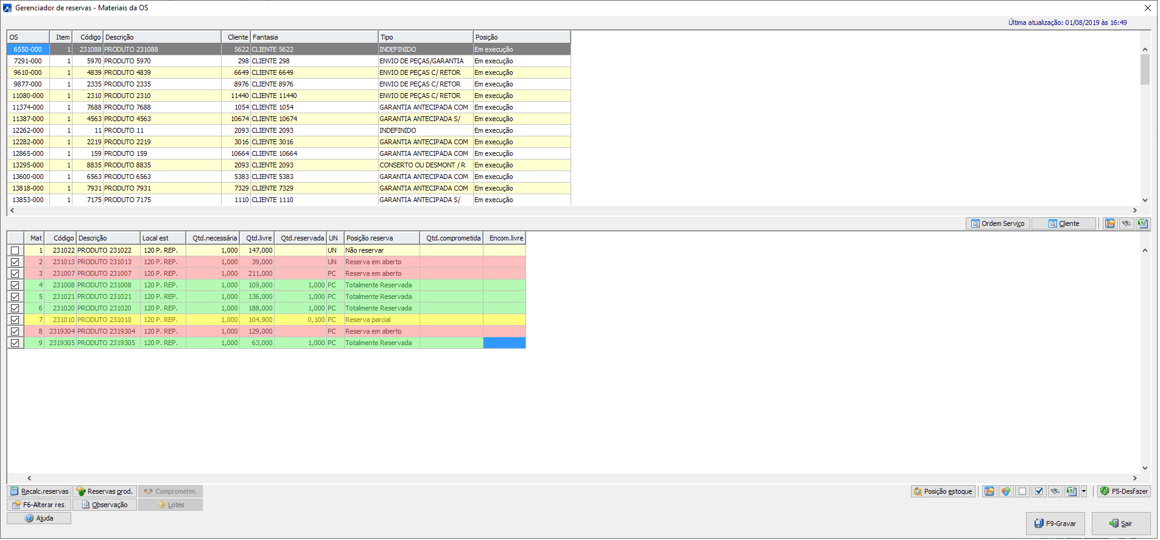The image size is (1160, 540).
Task: Click the Excel export icon beside the Cliente button
Action: pyautogui.click(x=1142, y=223)
